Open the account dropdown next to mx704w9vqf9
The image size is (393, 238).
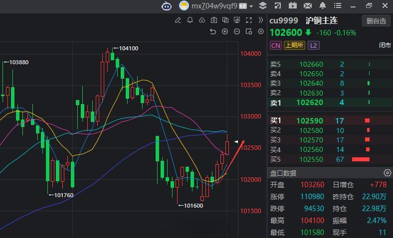coord(251,6)
